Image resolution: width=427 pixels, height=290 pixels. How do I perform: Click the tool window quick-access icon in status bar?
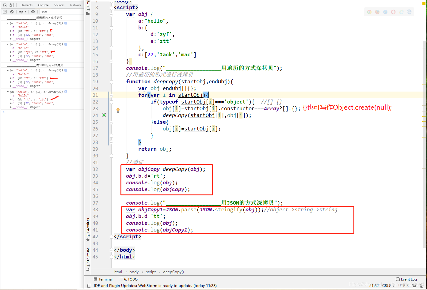pos(89,285)
